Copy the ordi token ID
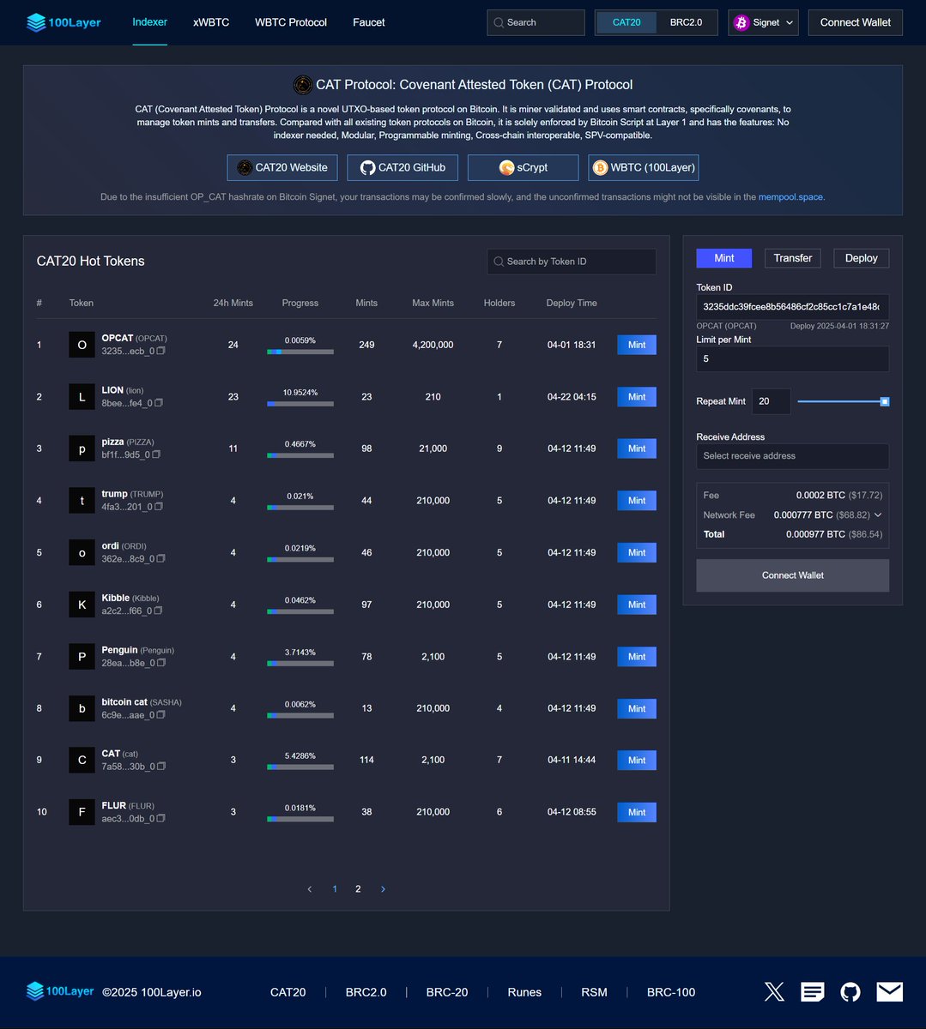 tap(160, 558)
